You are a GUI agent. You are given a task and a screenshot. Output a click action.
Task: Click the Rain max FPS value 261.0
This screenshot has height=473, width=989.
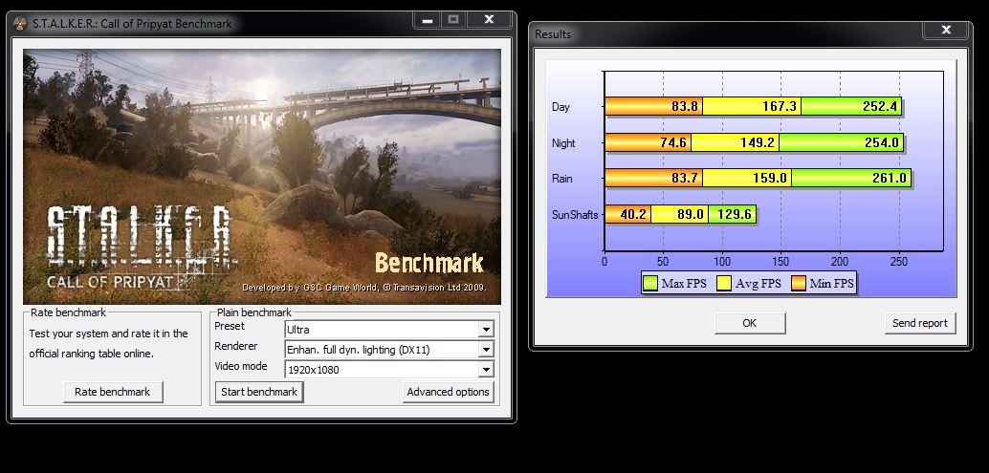pos(889,179)
